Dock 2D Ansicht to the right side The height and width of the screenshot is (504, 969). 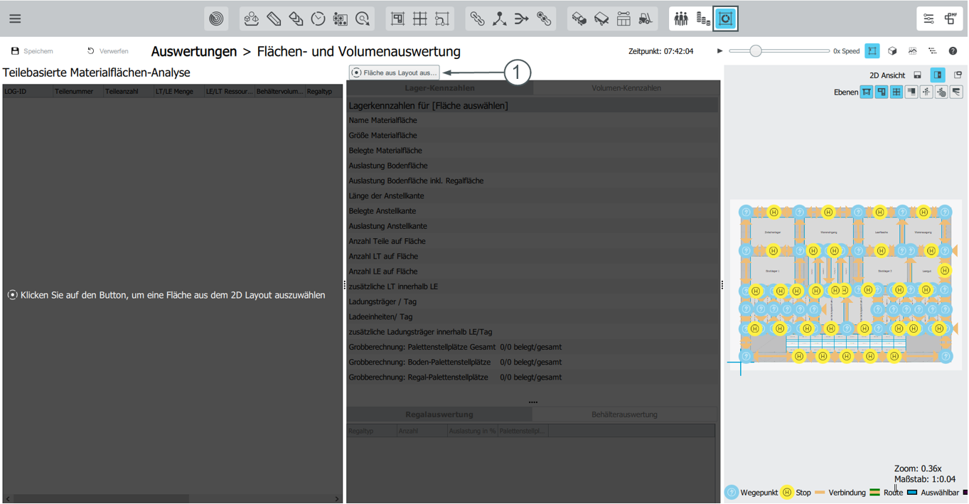938,75
